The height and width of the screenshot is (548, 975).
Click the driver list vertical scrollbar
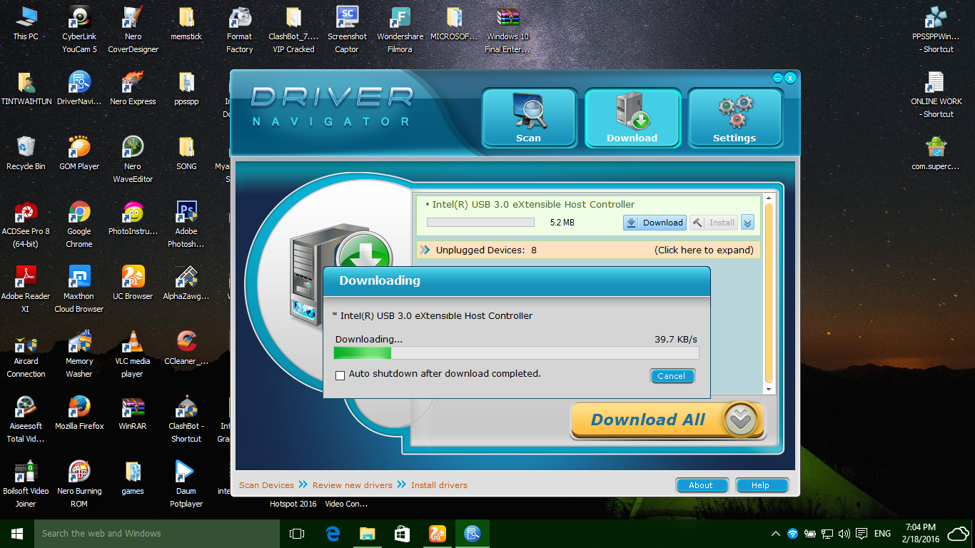pyautogui.click(x=769, y=293)
